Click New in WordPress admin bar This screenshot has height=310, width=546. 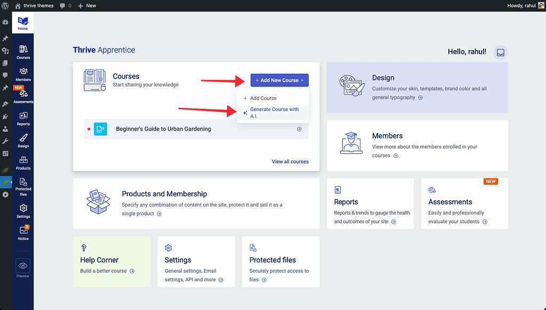pos(87,5)
